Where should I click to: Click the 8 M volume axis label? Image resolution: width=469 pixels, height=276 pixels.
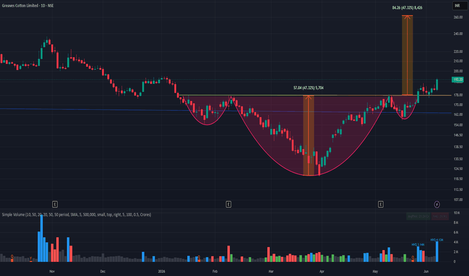[456, 223]
